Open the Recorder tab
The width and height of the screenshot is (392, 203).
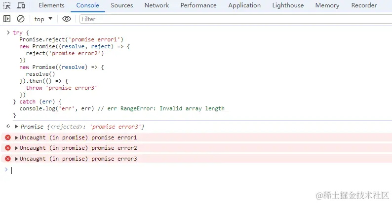364,5
